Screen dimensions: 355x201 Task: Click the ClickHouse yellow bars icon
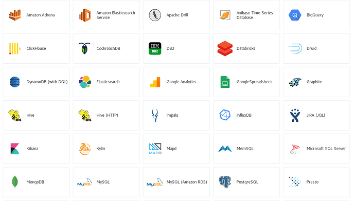(15, 49)
